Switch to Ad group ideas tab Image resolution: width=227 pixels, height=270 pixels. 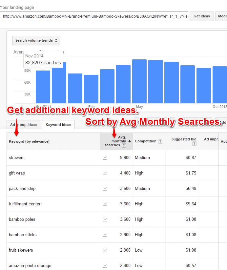tap(23, 125)
